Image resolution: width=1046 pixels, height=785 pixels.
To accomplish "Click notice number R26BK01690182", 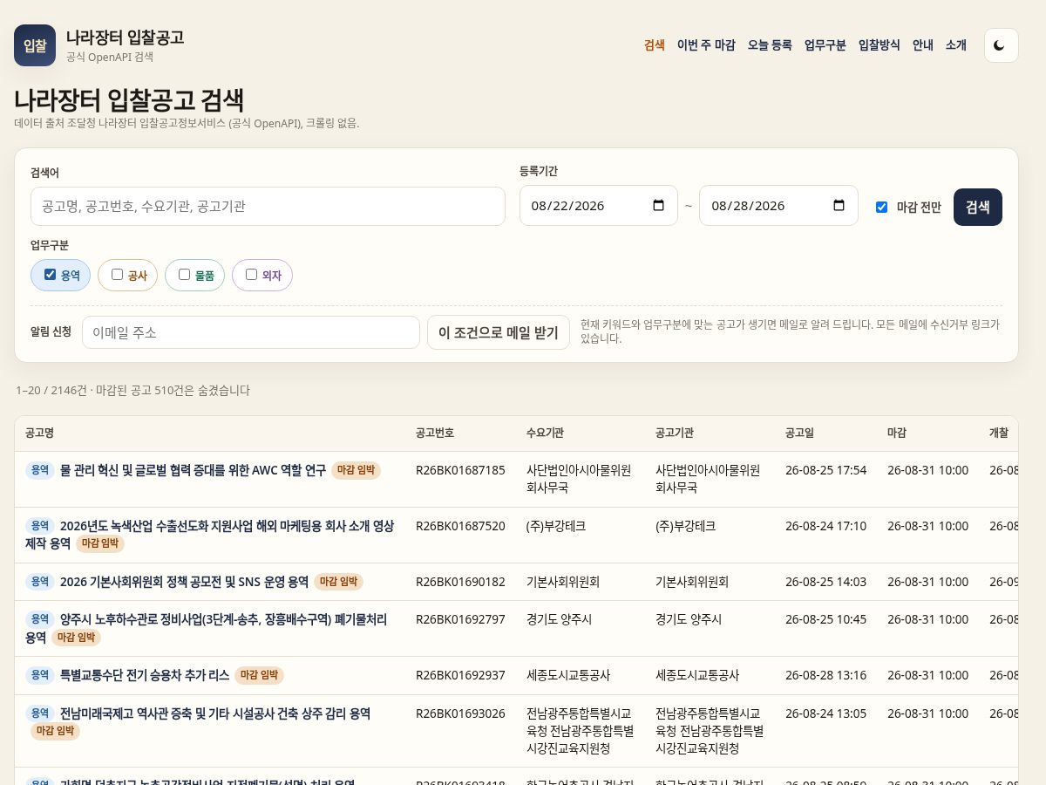I will [x=460, y=582].
